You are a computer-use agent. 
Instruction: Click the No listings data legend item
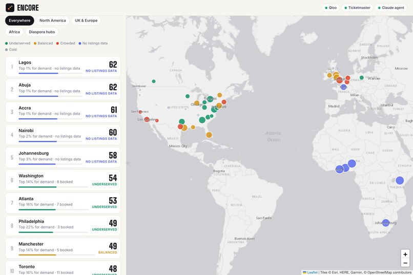93,43
